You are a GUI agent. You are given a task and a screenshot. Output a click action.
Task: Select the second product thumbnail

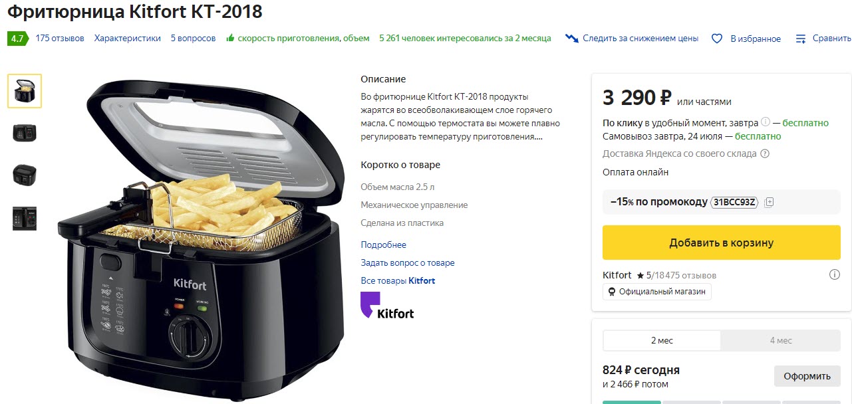[x=25, y=132]
